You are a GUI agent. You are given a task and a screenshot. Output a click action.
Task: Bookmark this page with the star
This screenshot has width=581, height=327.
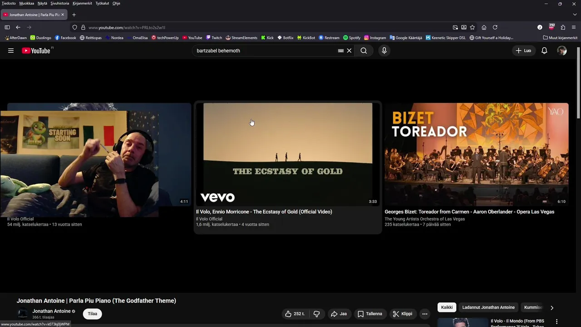[x=473, y=27]
